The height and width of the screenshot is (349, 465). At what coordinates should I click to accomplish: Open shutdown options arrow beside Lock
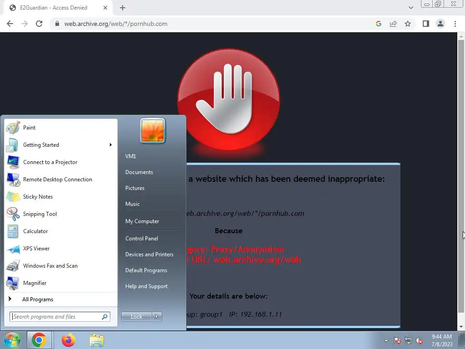coord(157,317)
